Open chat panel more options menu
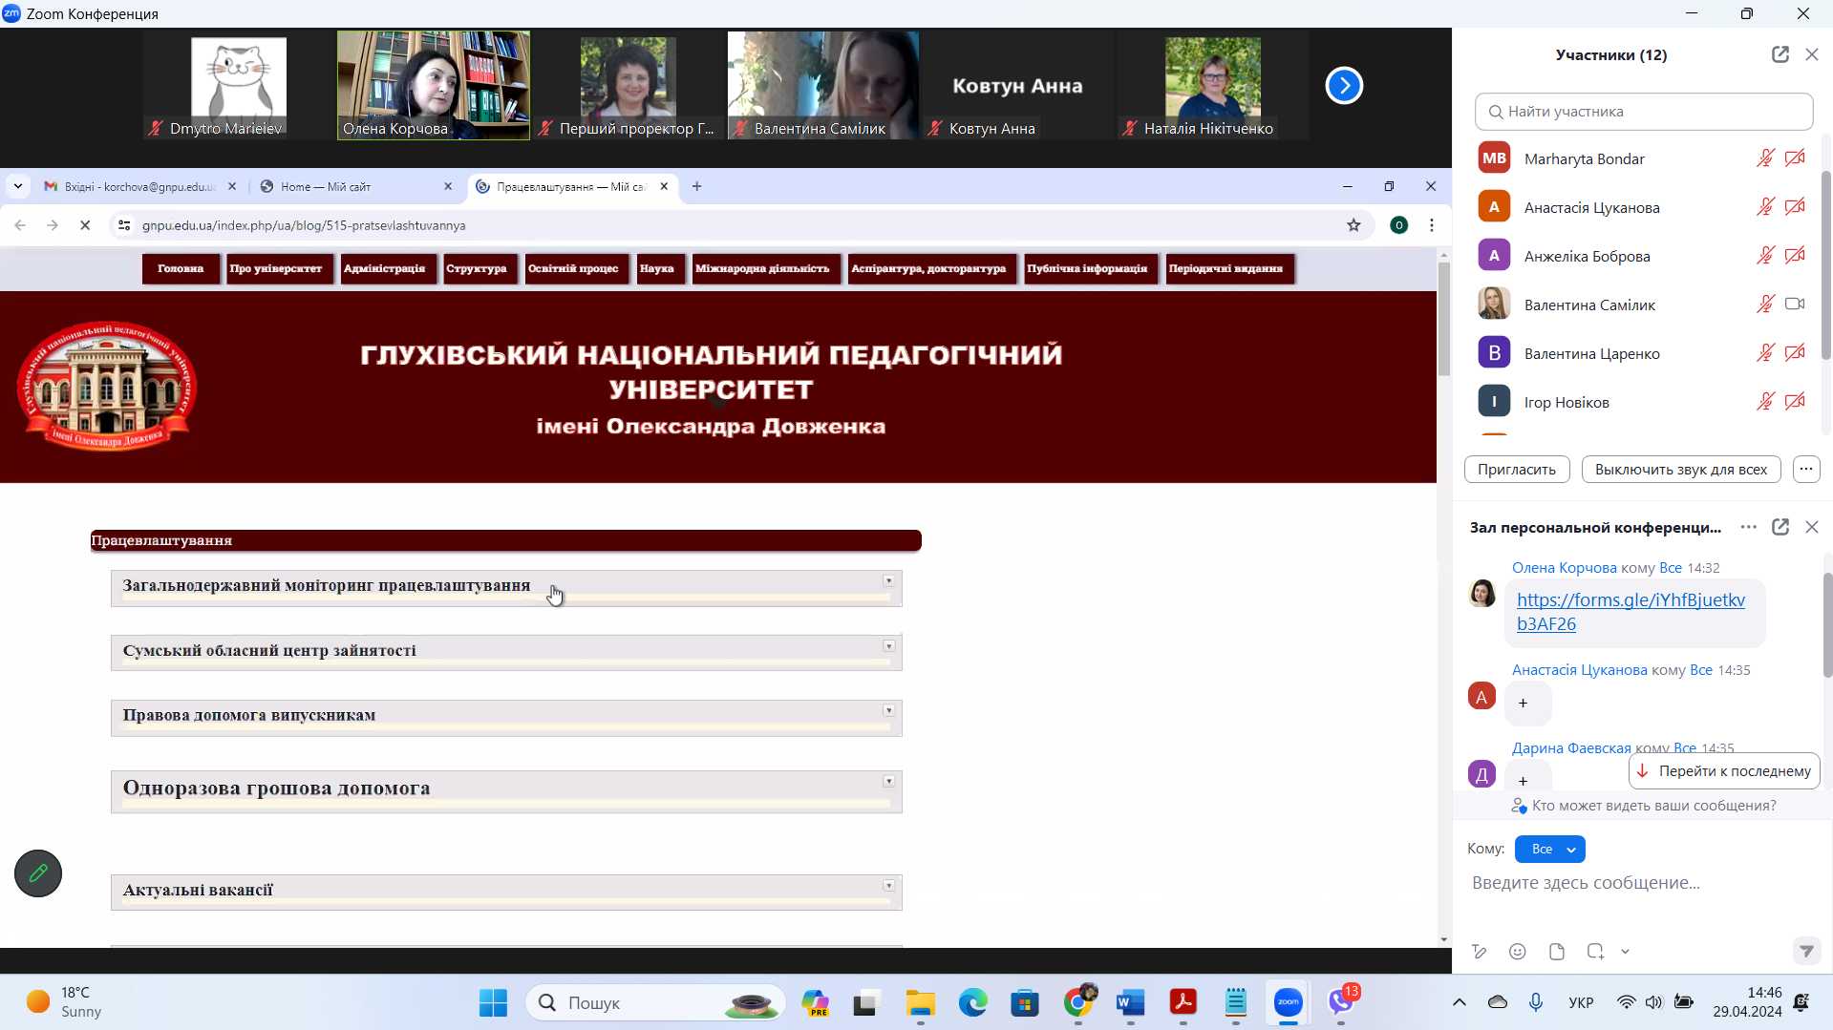1833x1030 pixels. pyautogui.click(x=1749, y=527)
